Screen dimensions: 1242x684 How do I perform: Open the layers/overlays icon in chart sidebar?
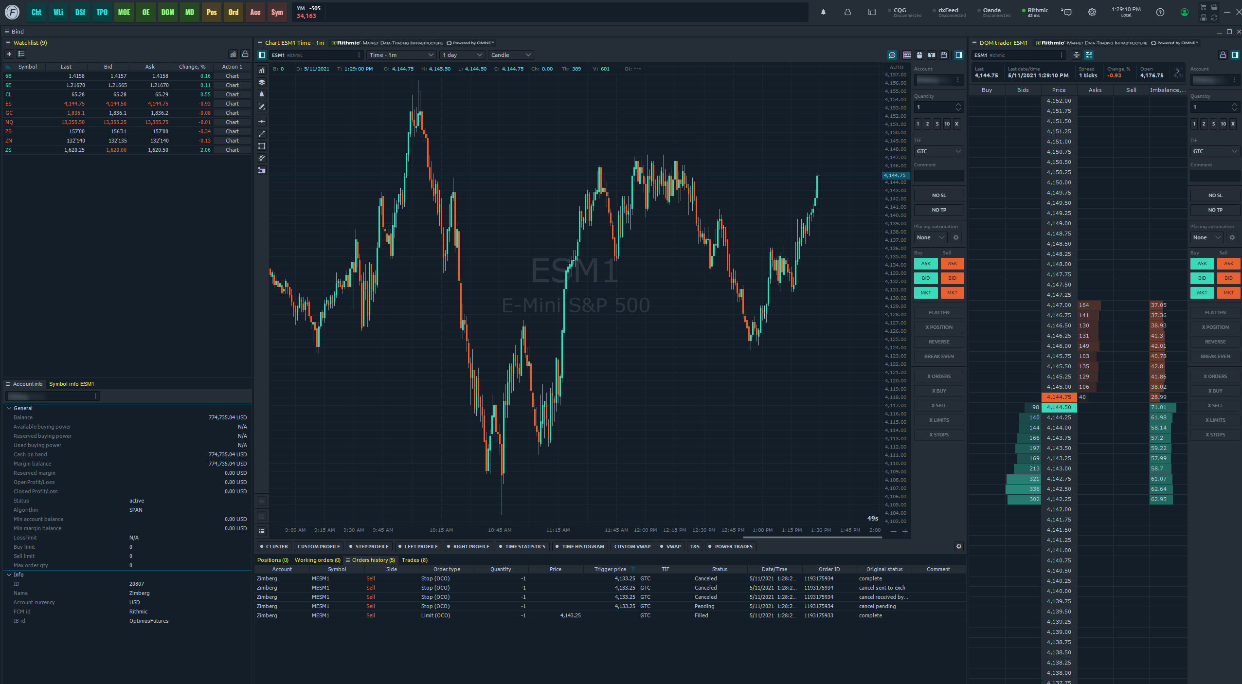pos(262,82)
